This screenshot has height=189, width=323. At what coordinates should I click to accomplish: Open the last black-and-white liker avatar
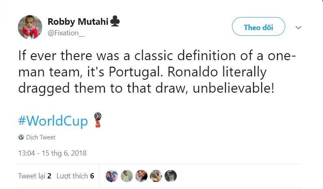171,176
